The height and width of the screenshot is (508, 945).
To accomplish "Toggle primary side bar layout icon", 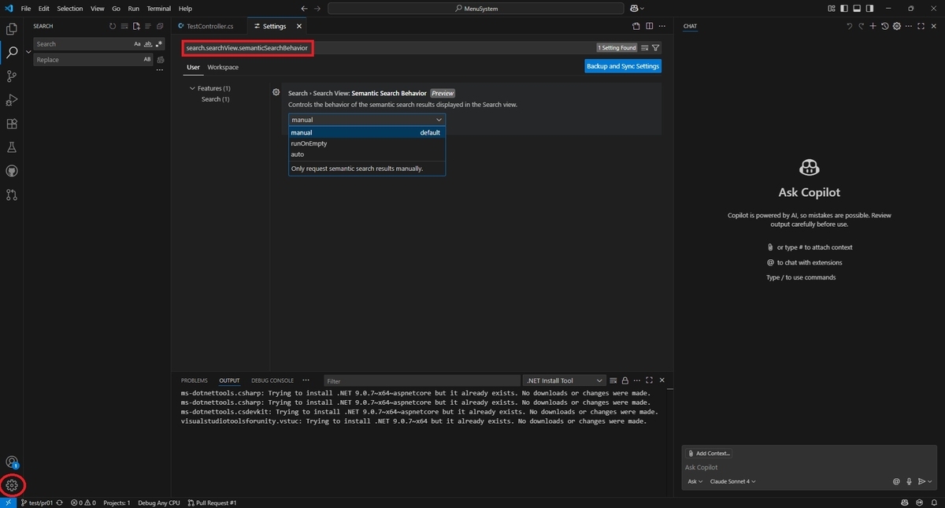I will [x=846, y=8].
